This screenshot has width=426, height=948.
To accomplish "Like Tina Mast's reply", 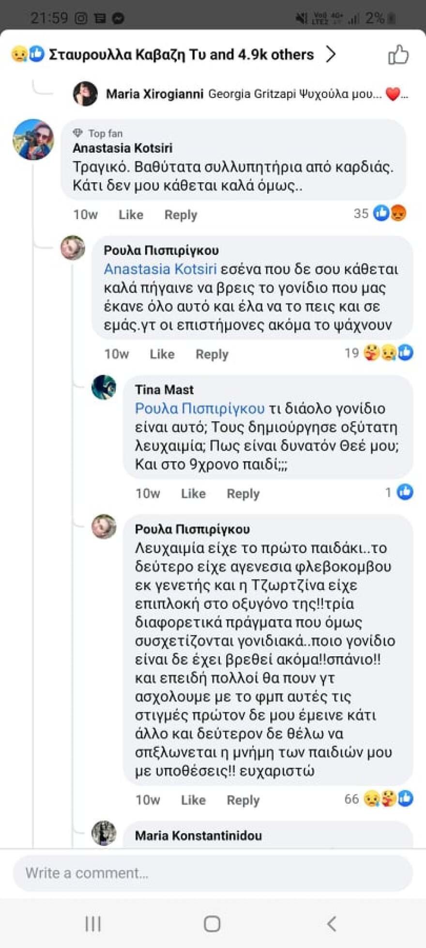I will tap(193, 493).
